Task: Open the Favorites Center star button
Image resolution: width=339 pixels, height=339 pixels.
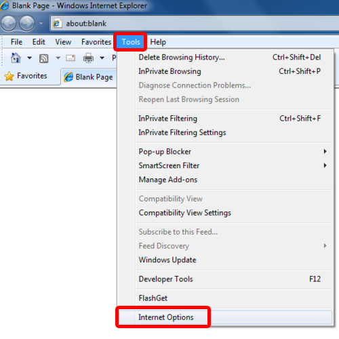Action: pyautogui.click(x=26, y=76)
